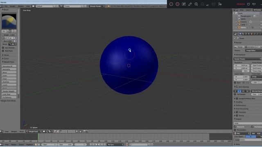Click the brush preview thumbnail
Image resolution: width=262 pixels, height=147 pixels.
point(9,22)
